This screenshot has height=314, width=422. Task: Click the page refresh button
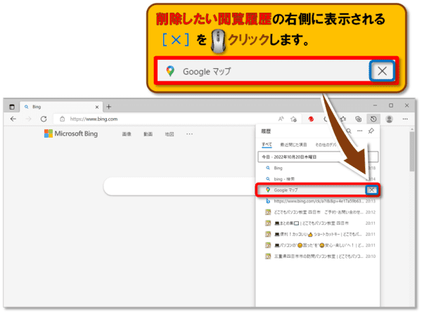point(44,119)
